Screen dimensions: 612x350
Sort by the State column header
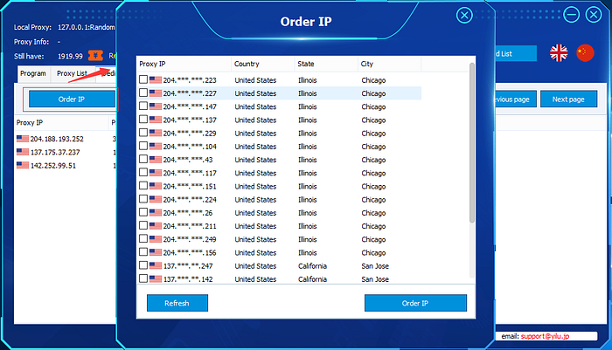[x=326, y=64]
